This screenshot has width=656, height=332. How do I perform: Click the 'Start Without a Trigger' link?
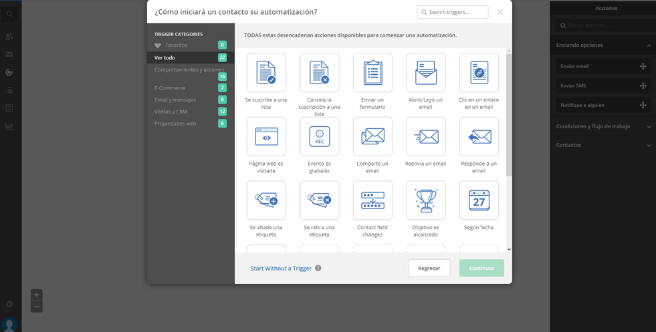pyautogui.click(x=281, y=269)
